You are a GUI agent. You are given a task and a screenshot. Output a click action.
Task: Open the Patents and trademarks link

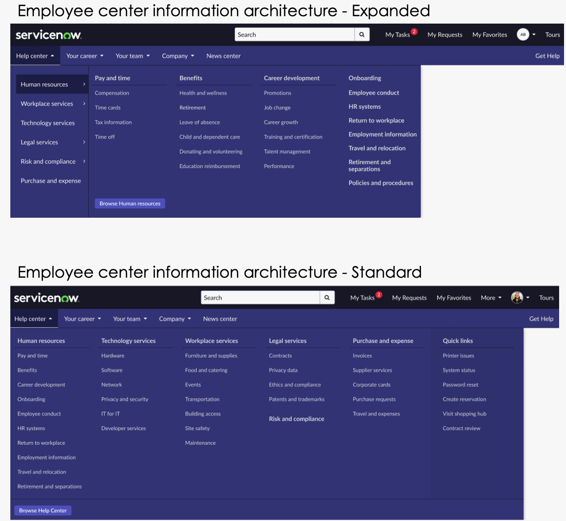(x=297, y=400)
